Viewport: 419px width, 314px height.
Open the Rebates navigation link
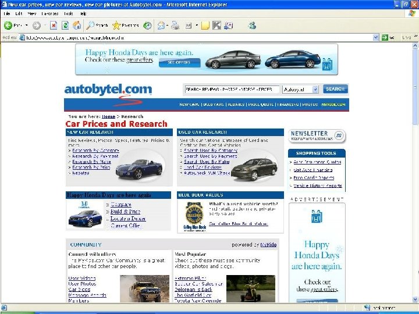click(236, 105)
